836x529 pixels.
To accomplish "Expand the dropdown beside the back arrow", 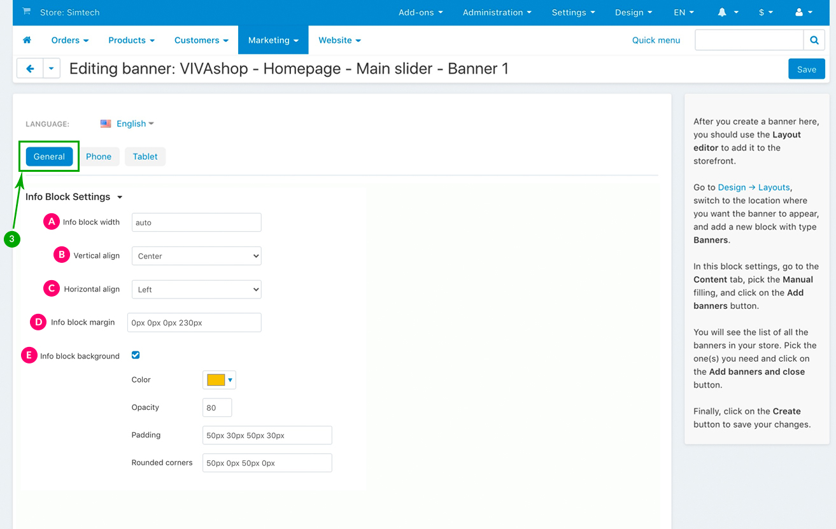I will [x=52, y=68].
